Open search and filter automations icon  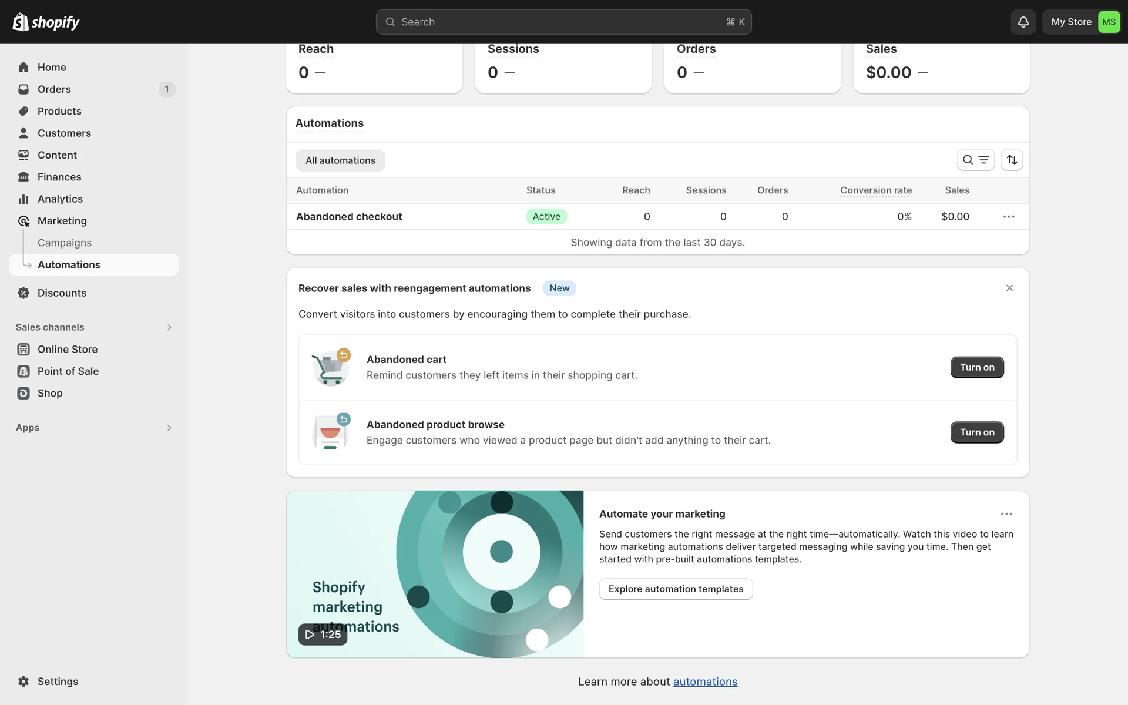pyautogui.click(x=975, y=160)
